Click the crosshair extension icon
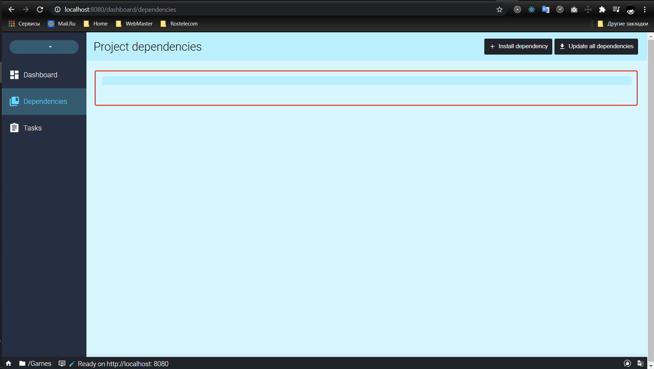The height and width of the screenshot is (369, 654). (x=588, y=10)
